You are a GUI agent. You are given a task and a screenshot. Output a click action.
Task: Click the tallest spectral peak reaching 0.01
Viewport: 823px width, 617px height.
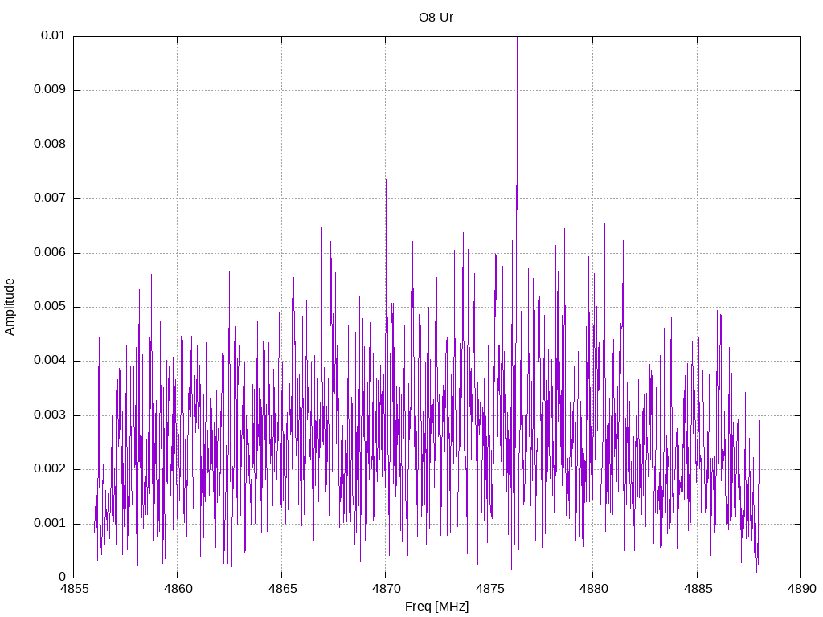coord(517,39)
